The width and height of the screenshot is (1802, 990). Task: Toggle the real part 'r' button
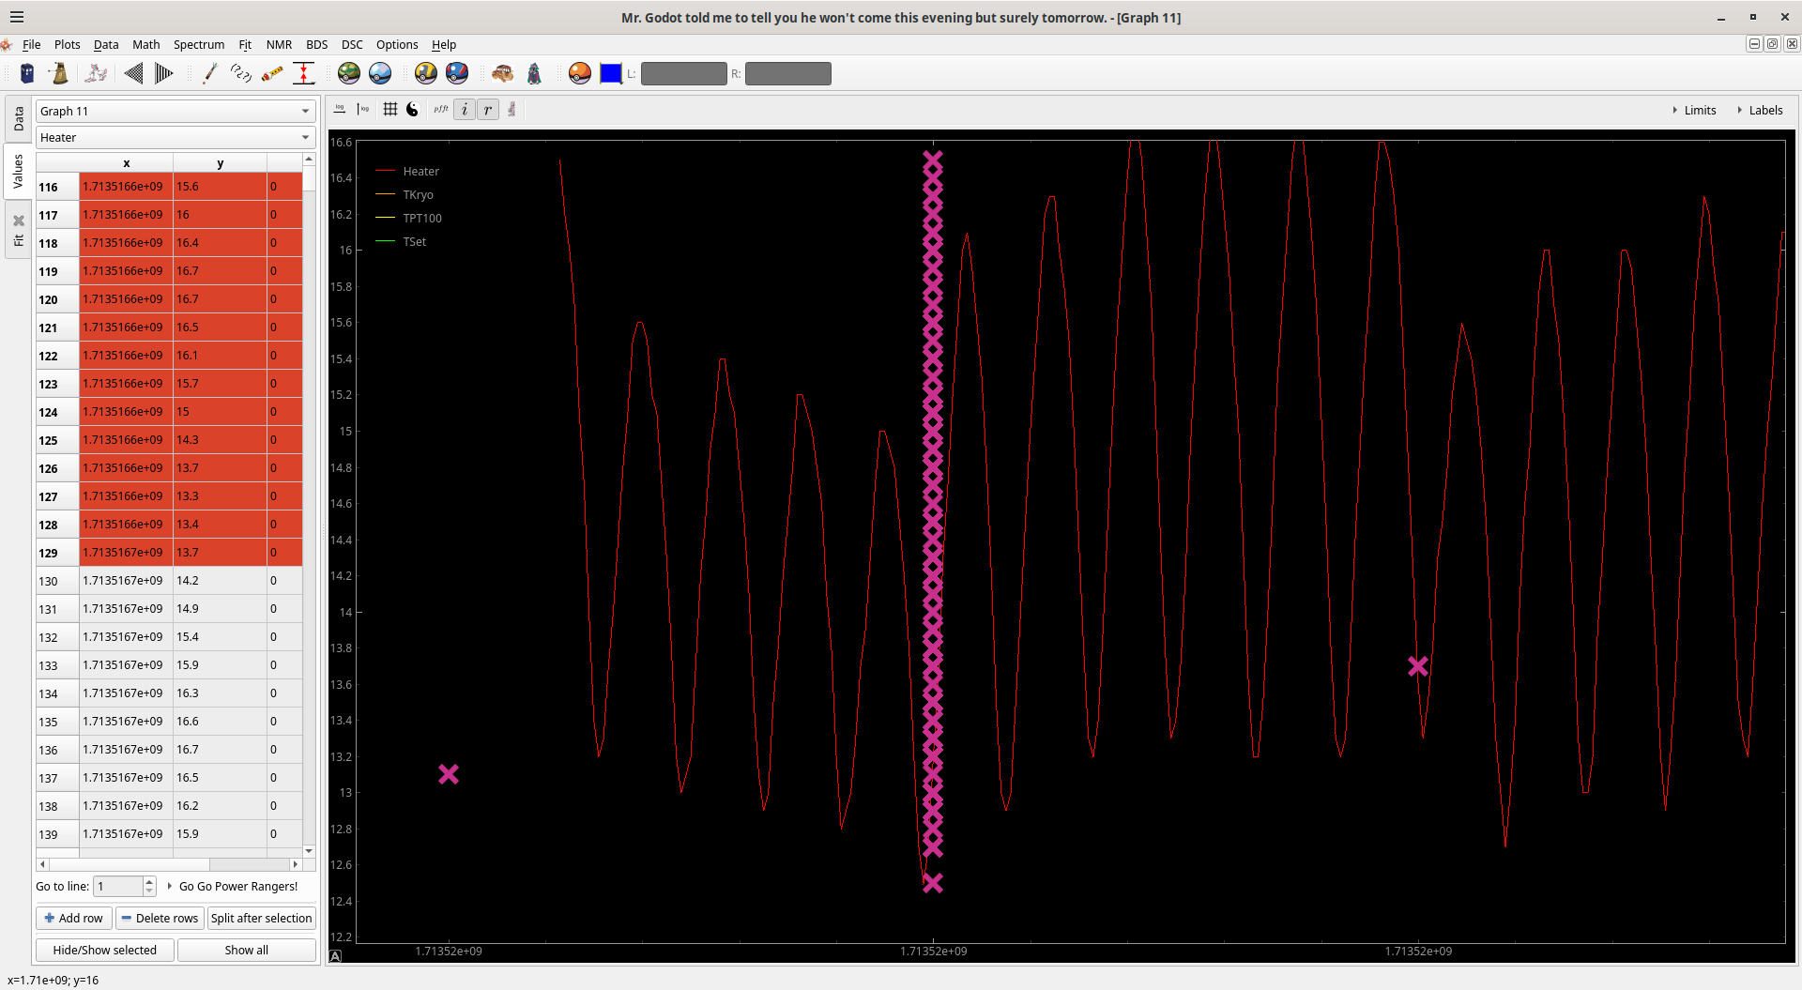488,110
